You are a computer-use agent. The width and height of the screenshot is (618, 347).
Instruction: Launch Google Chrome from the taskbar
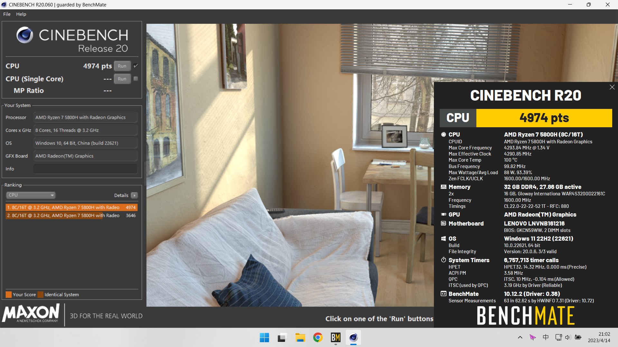pos(318,337)
